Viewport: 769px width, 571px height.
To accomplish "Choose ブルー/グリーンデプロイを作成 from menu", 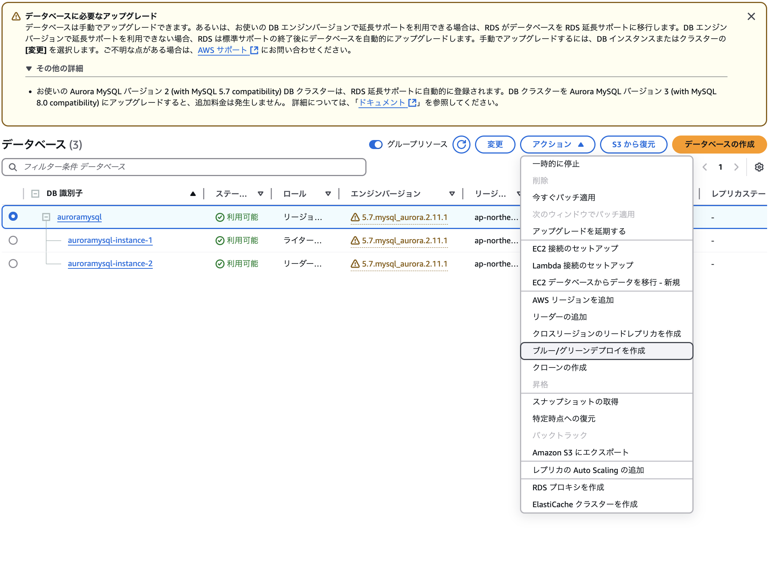I will tap(588, 351).
